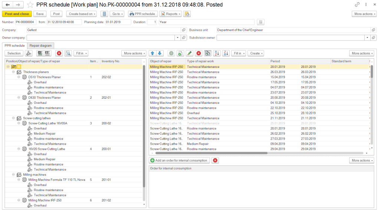
Task: Open the Reports dropdown menu
Action: coord(171,14)
